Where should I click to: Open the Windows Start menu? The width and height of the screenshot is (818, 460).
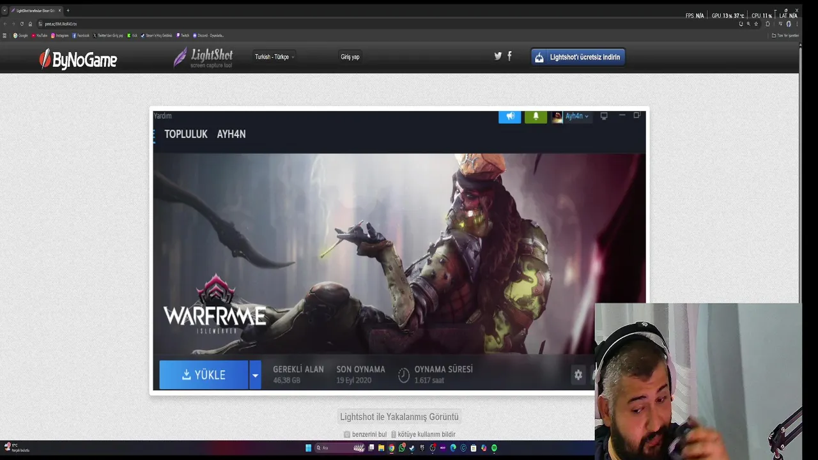click(309, 448)
